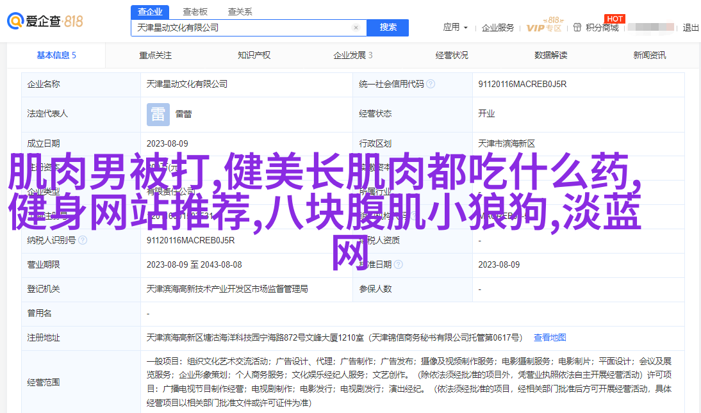
Task: Open help icon beside 统一社会信用代码
Action: click(431, 84)
